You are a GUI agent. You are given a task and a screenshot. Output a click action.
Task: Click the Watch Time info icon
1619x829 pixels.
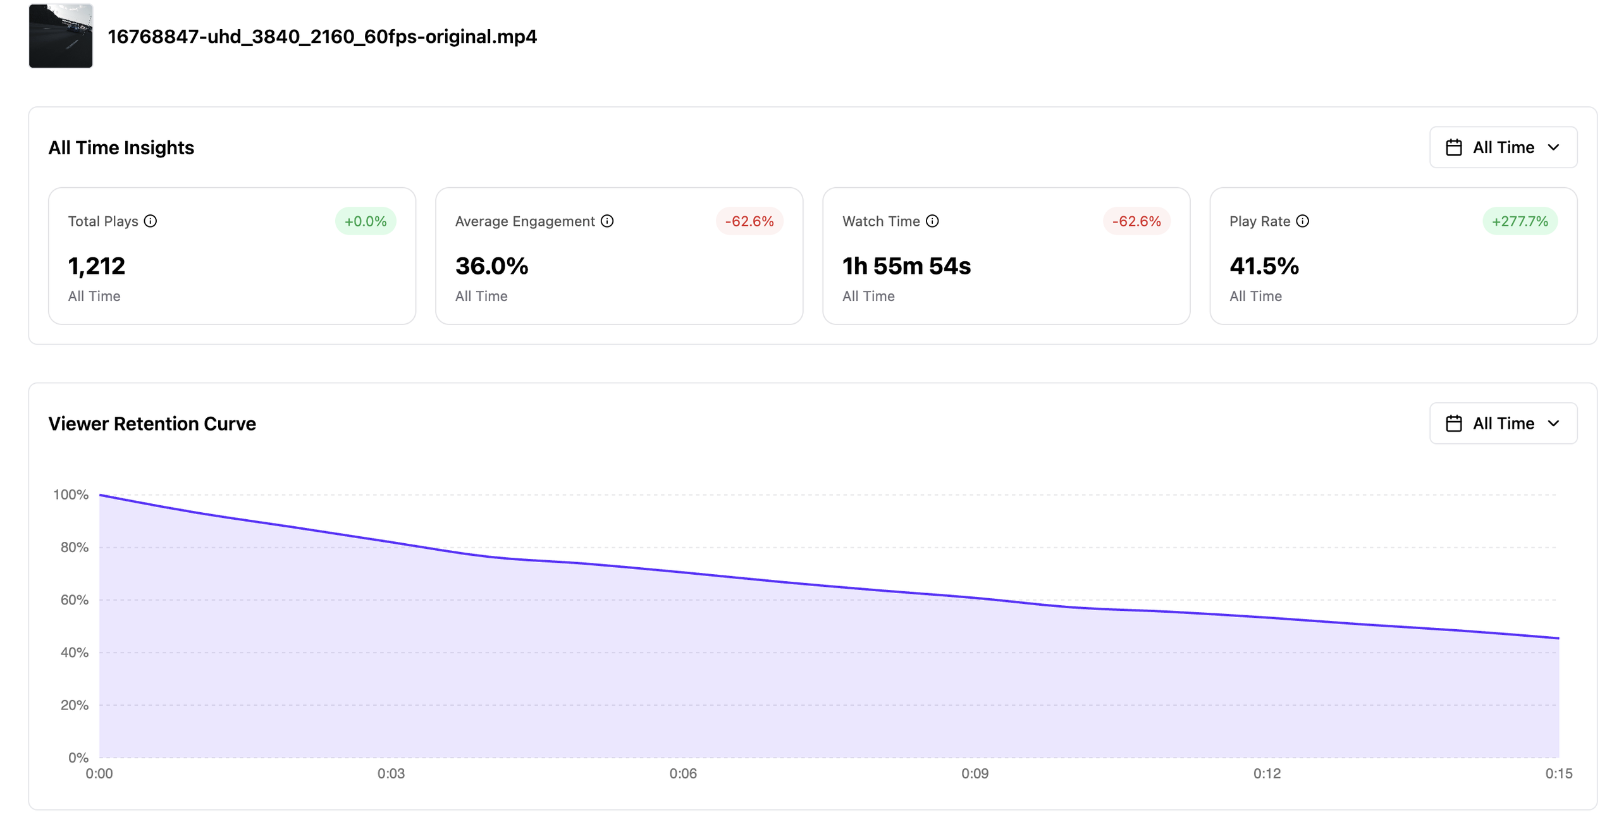coord(932,221)
